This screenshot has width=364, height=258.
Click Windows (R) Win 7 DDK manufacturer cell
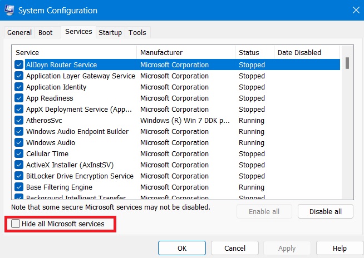coord(185,121)
